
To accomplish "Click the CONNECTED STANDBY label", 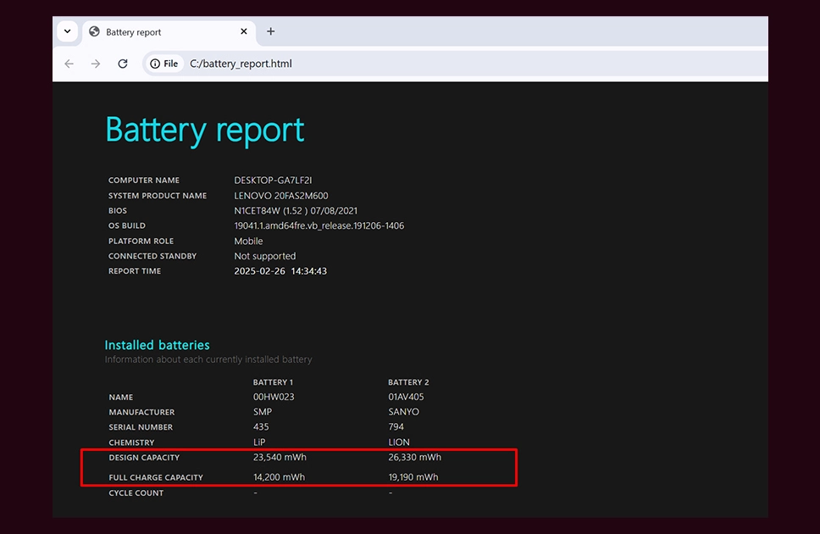I will pos(152,256).
